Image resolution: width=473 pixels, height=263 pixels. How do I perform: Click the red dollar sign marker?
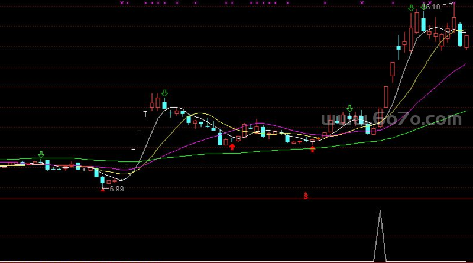click(x=306, y=195)
